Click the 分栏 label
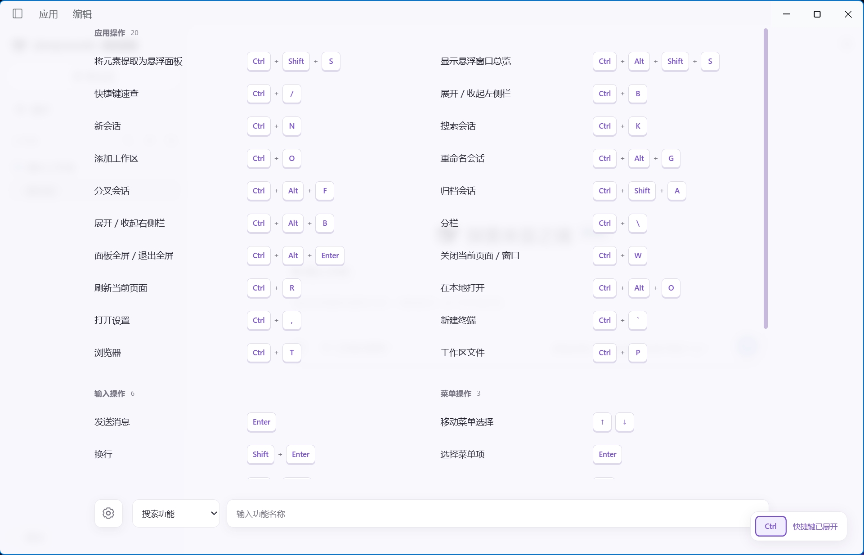This screenshot has width=864, height=555. coord(449,223)
